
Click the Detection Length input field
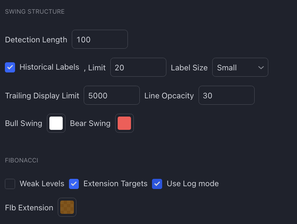click(99, 40)
